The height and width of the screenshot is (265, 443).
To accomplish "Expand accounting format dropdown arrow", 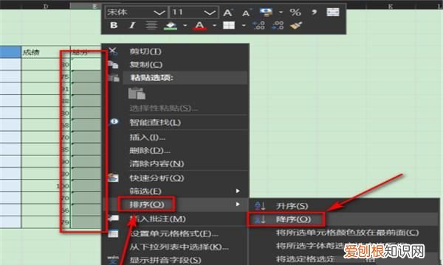I will pyautogui.click(x=281, y=13).
